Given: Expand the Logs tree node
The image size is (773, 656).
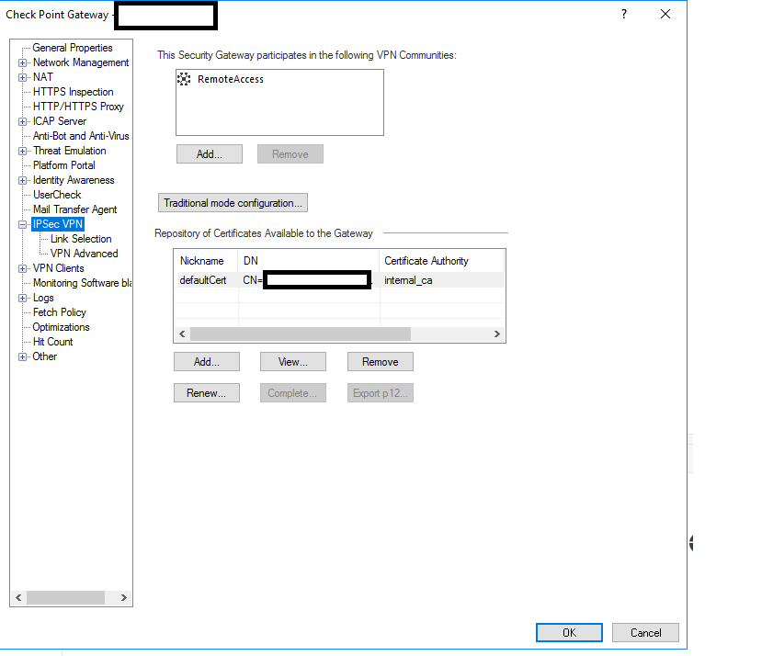Looking at the screenshot, I should coord(22,298).
